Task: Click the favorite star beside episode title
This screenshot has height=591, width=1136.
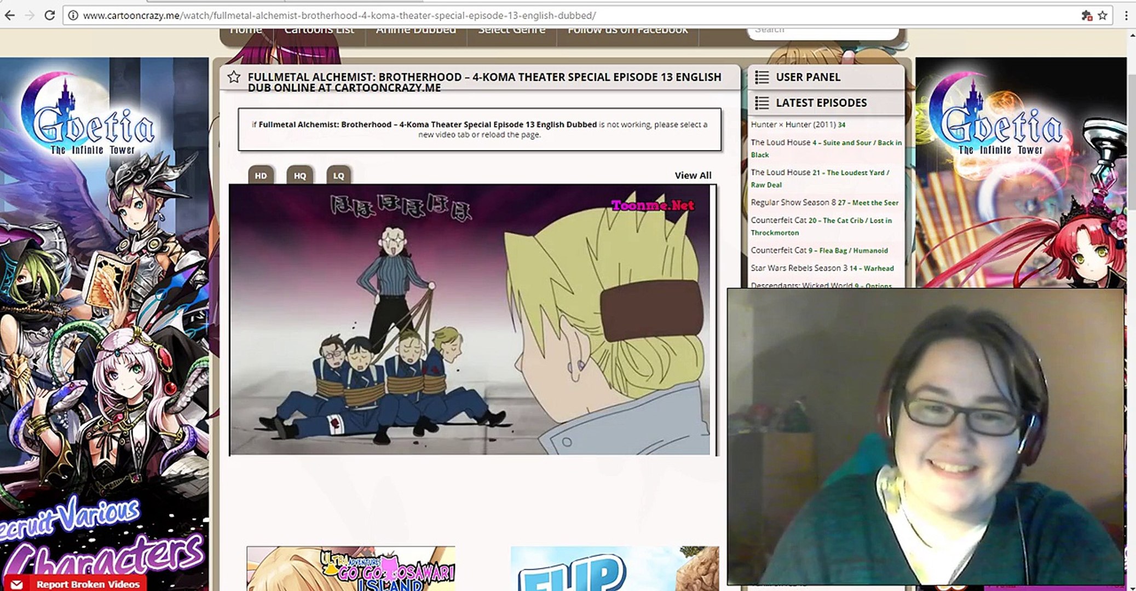Action: [234, 77]
